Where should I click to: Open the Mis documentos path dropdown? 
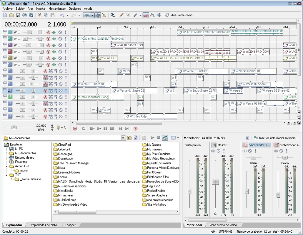(x=123, y=138)
